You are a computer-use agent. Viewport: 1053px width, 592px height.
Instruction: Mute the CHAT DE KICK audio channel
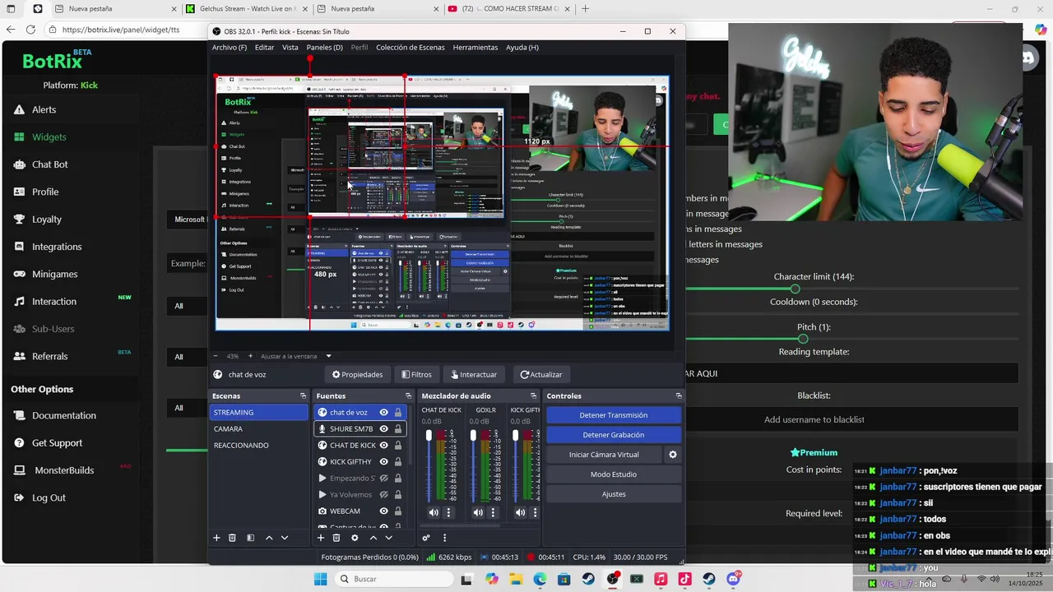[434, 512]
